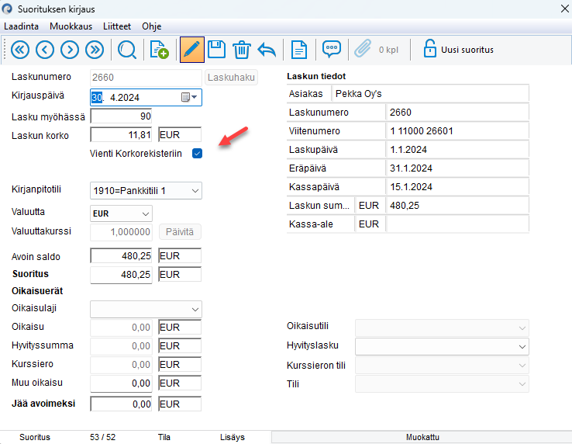Click the empty Kassa-ale value cell
This screenshot has width=572, height=444.
pos(457,224)
